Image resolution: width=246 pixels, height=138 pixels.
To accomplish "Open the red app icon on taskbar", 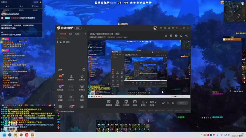I will [x=27, y=135].
